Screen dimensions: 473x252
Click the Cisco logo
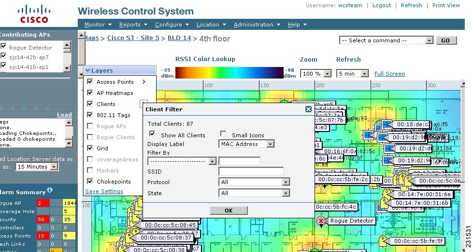(x=34, y=14)
